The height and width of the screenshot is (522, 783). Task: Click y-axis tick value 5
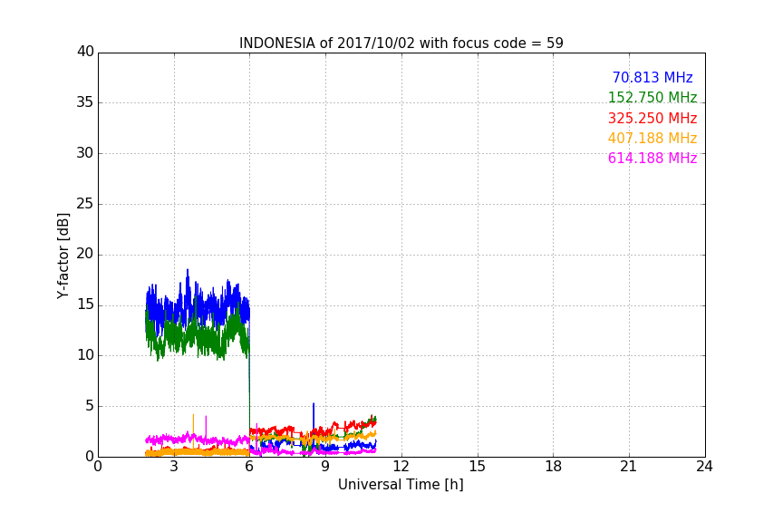pyautogui.click(x=90, y=406)
